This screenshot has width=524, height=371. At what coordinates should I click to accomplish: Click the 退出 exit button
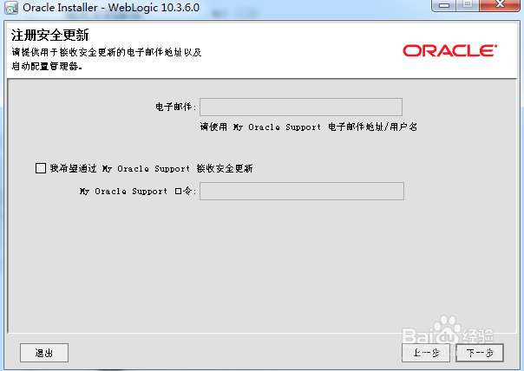click(x=44, y=353)
